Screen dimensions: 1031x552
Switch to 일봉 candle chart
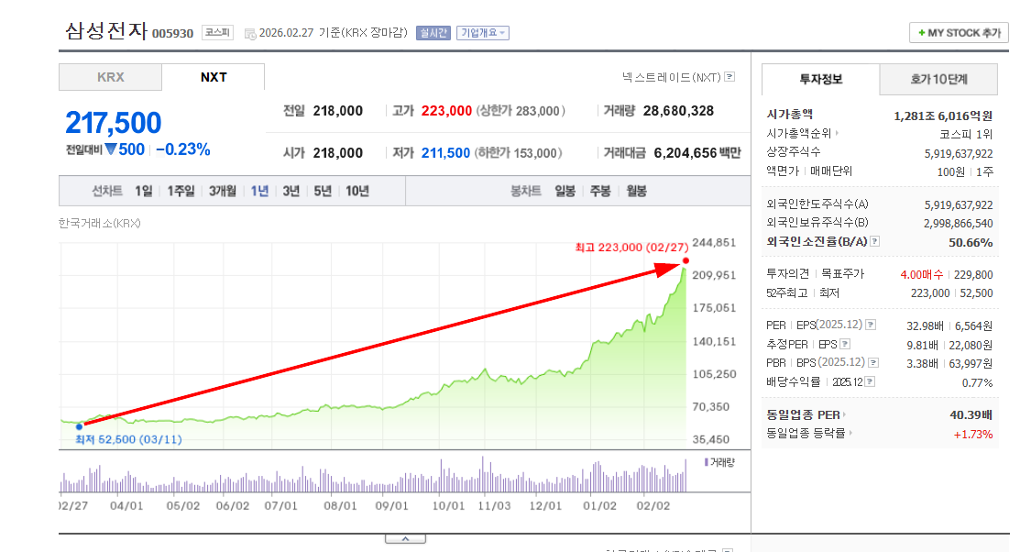(x=565, y=192)
